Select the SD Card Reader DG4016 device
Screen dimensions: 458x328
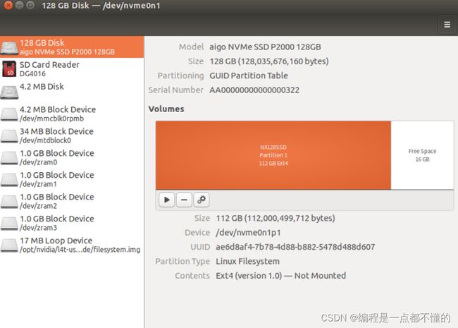coord(72,68)
